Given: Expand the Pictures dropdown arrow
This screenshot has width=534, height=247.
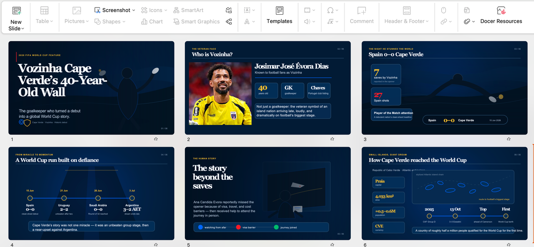Looking at the screenshot, I should click(x=87, y=21).
